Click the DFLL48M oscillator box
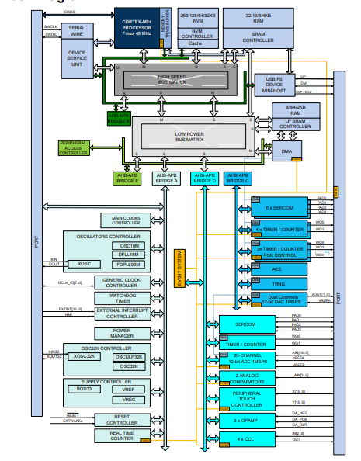This screenshot has height=461, width=361. pos(129,255)
